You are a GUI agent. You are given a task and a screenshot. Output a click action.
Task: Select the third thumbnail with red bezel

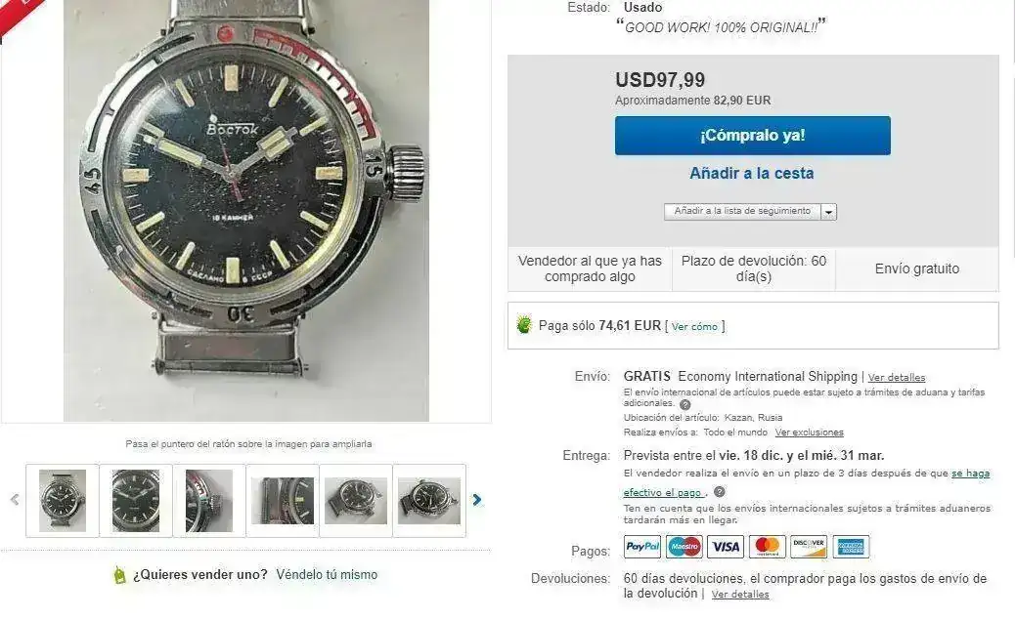click(x=209, y=501)
